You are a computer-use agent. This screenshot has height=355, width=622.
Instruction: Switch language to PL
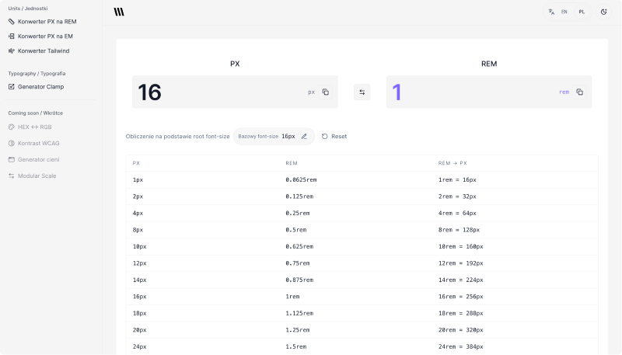click(582, 12)
